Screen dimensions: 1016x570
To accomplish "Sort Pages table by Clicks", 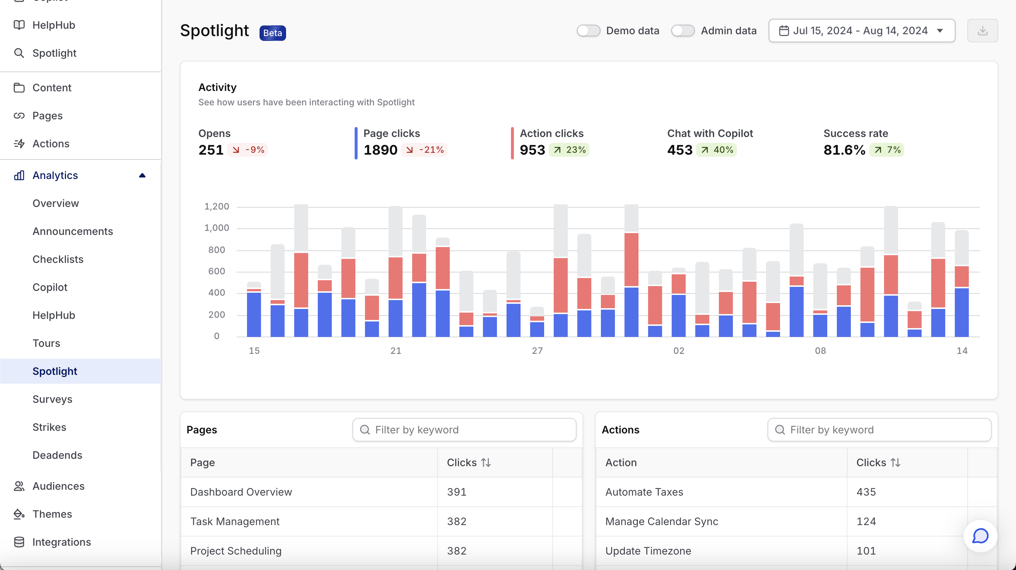I will pos(486,462).
